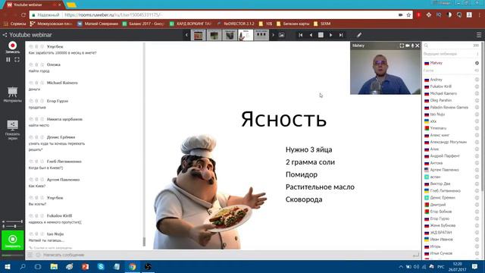Open the Windows notification center

point(475,266)
